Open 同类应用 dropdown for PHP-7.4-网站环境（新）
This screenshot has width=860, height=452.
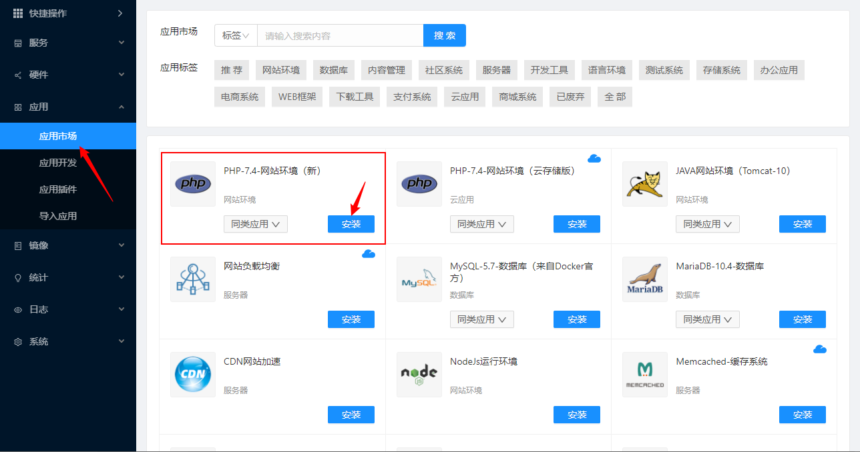tap(256, 224)
